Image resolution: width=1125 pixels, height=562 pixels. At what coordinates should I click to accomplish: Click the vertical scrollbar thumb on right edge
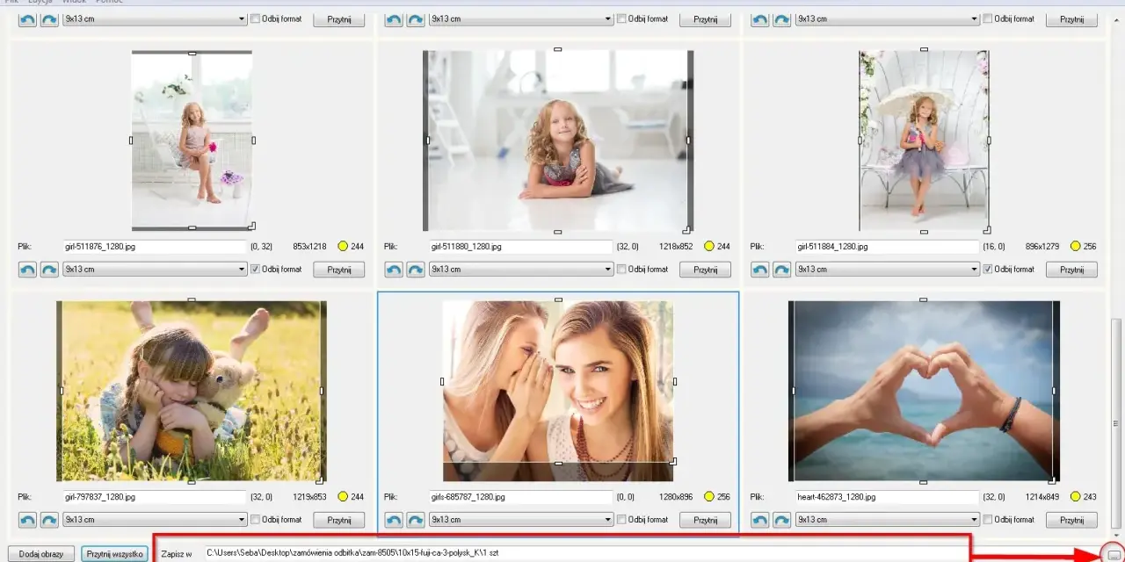pos(1117,424)
